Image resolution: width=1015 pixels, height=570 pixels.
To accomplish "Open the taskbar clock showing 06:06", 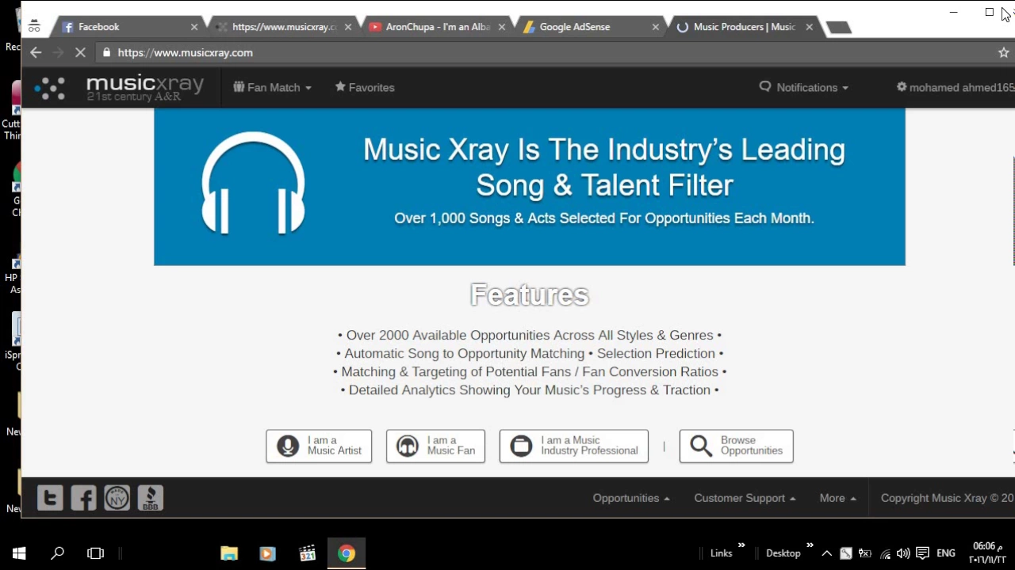I will click(x=987, y=553).
